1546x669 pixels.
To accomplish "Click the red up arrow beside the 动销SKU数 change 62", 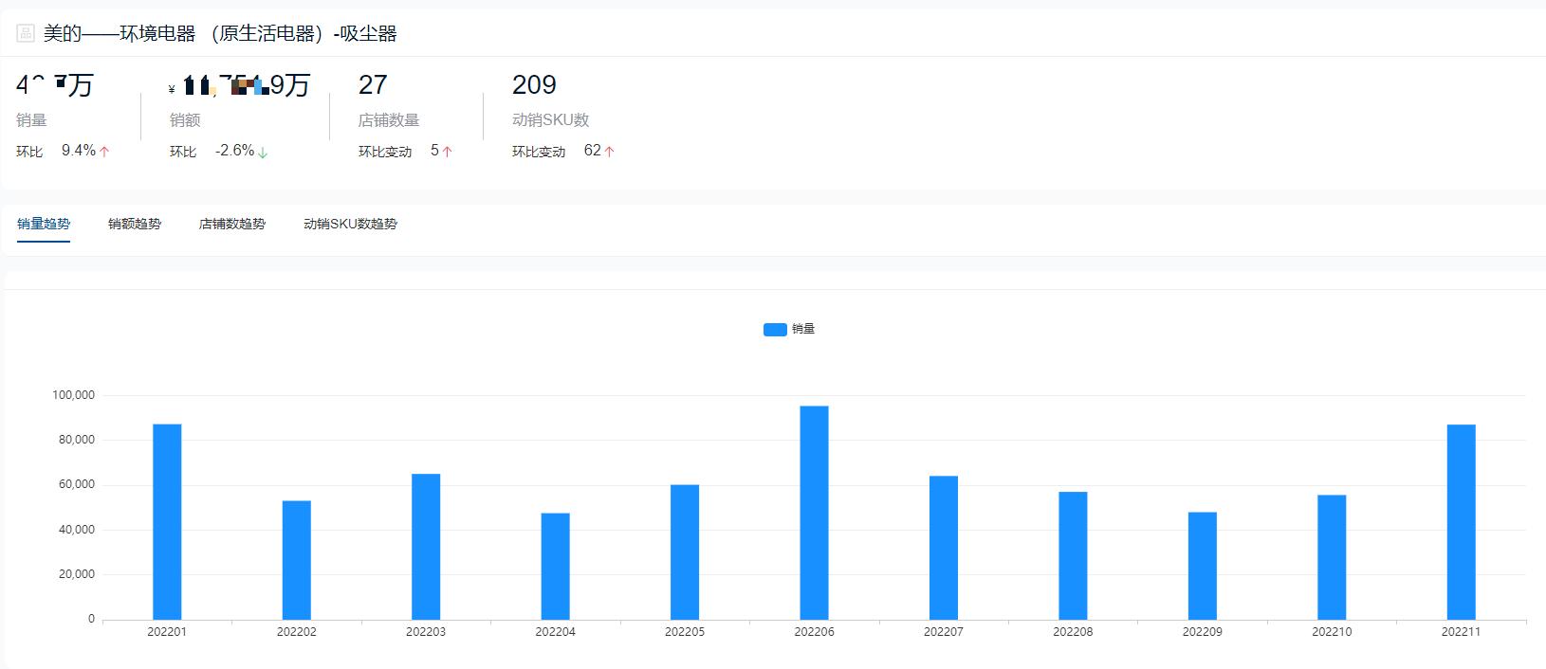I will pos(609,152).
